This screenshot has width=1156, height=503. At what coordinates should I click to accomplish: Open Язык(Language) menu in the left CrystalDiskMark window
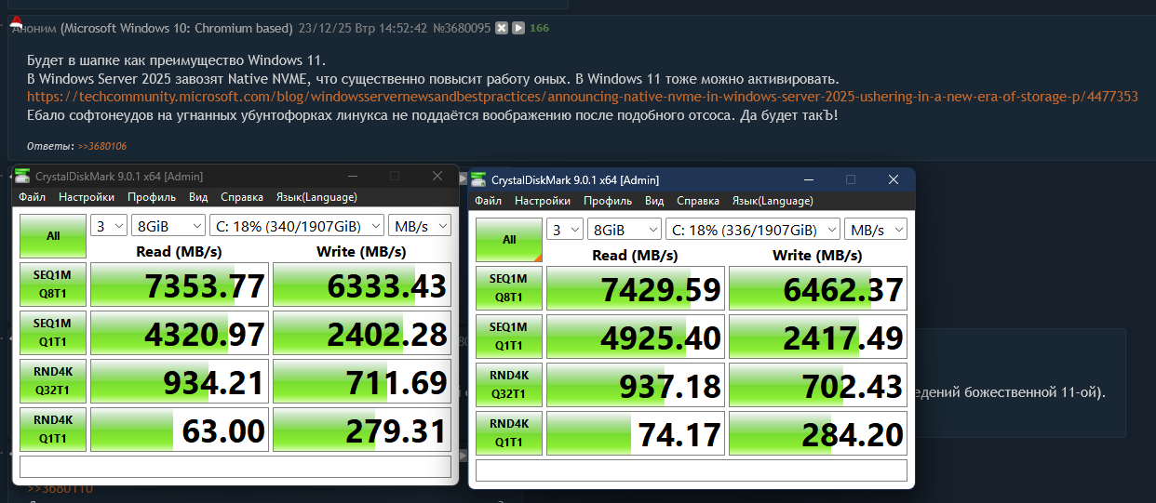coord(316,197)
